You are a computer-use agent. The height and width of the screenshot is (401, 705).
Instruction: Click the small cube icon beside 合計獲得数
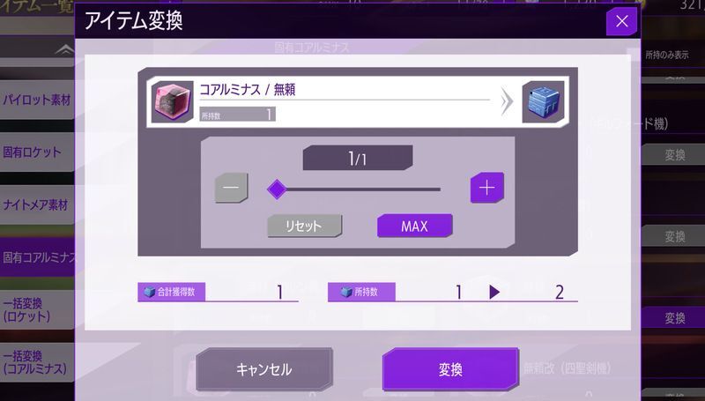149,293
